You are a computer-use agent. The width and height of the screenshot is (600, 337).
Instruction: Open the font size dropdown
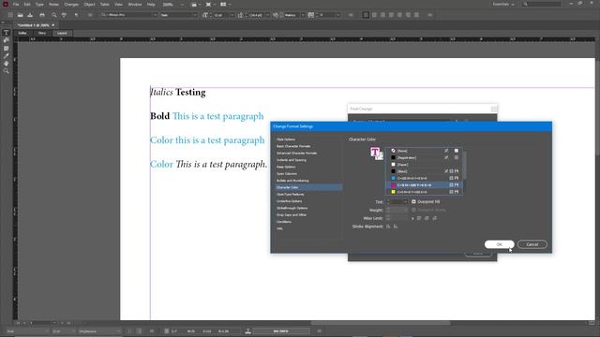(x=232, y=15)
